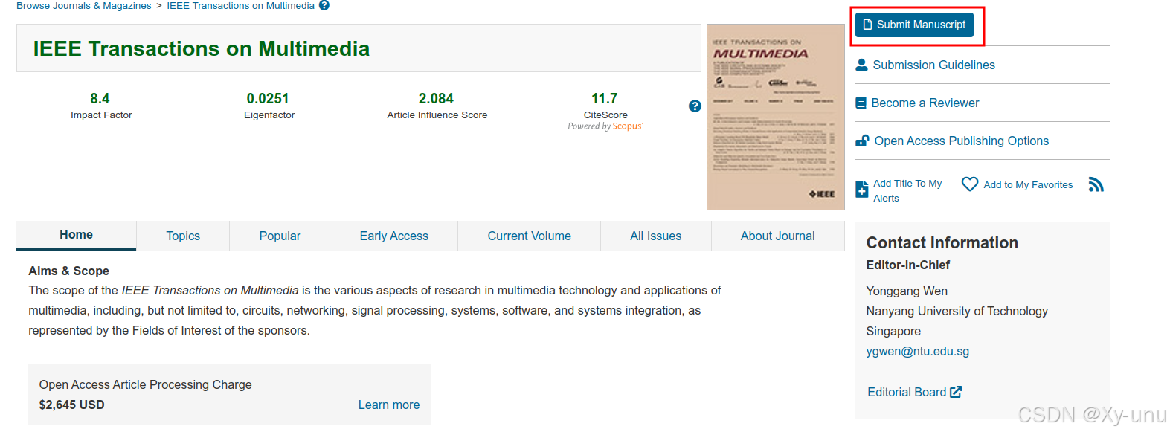The height and width of the screenshot is (435, 1170).
Task: Click the document icon inside Submit Manuscript
Action: click(867, 25)
